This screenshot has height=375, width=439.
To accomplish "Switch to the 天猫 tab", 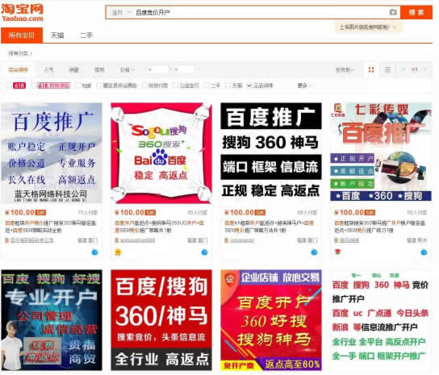I will [57, 35].
